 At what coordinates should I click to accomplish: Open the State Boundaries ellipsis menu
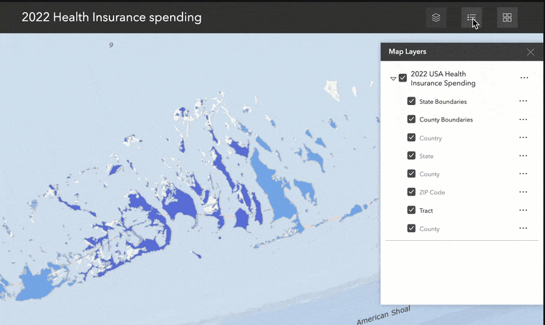point(523,101)
